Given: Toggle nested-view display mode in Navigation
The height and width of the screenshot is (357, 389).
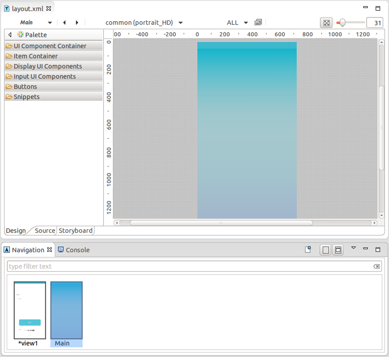Looking at the screenshot, I should click(x=338, y=250).
